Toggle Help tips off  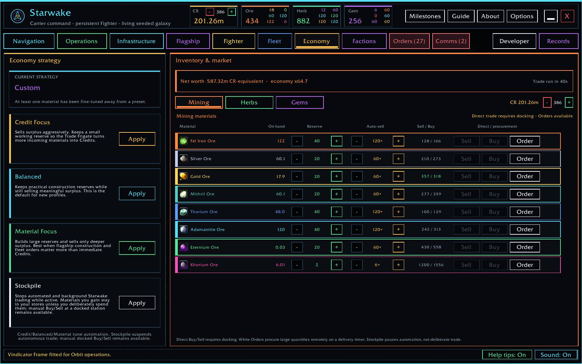pos(507,355)
